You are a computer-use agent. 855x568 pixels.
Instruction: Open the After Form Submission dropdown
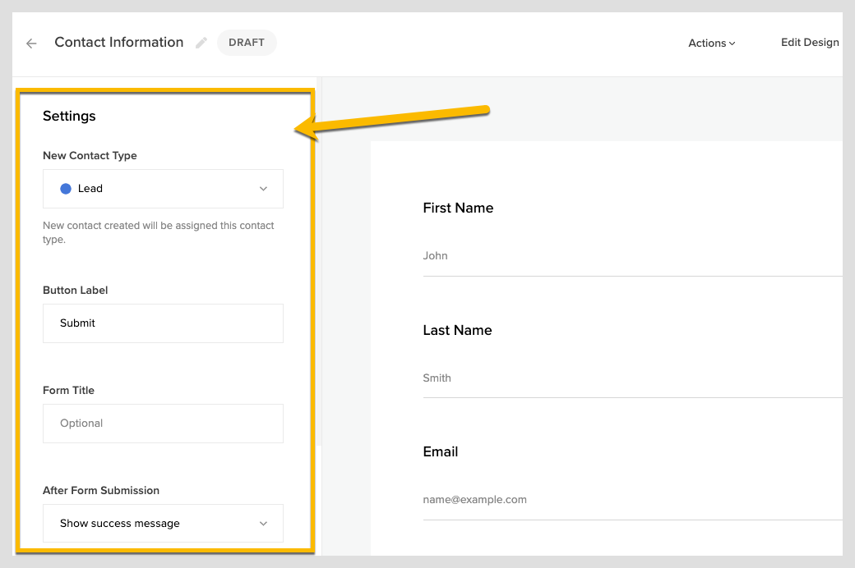162,523
